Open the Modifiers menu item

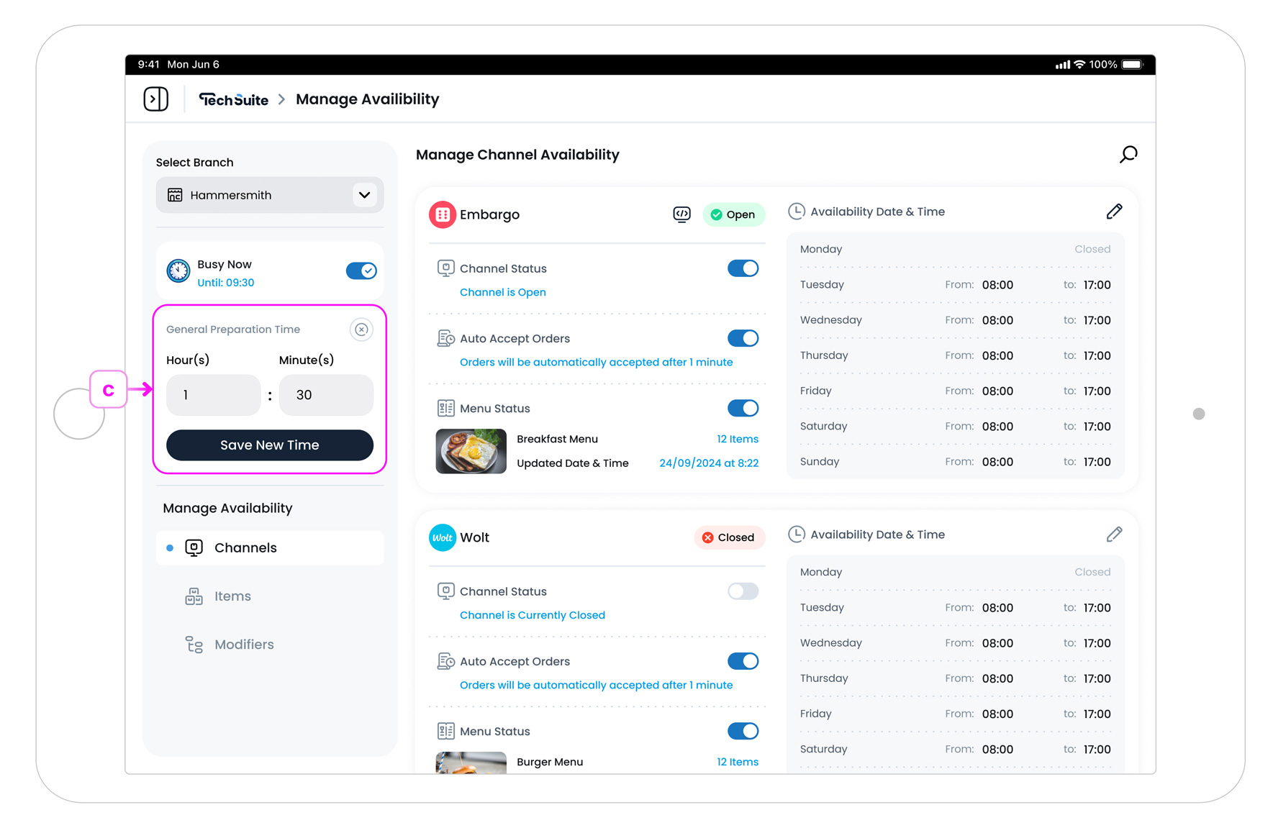(244, 645)
